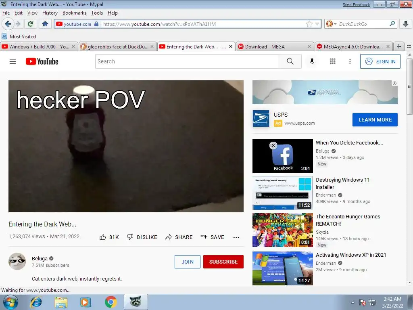Open www.usps.com ad link
Screen dimensions: 413x310
coord(300,123)
